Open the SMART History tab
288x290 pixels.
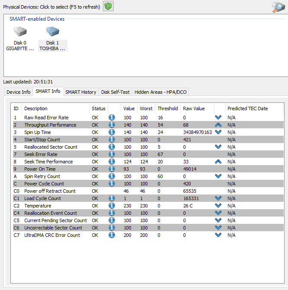click(x=81, y=92)
